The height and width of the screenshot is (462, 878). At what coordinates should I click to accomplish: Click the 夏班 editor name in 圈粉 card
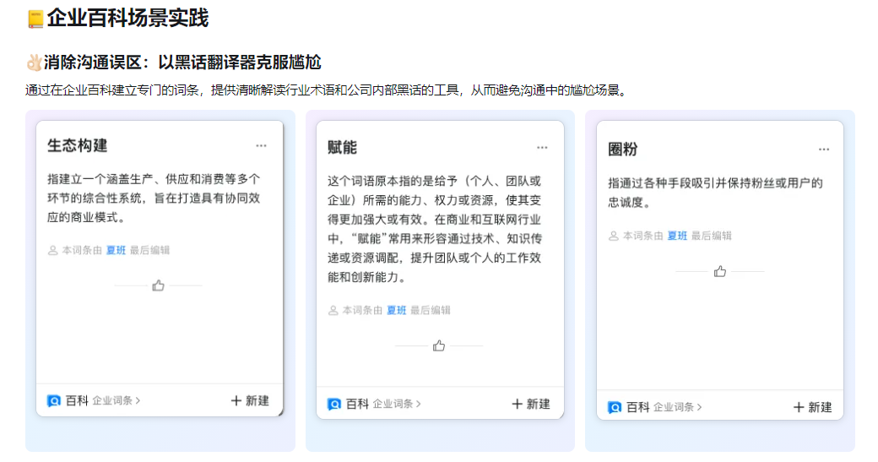click(677, 236)
